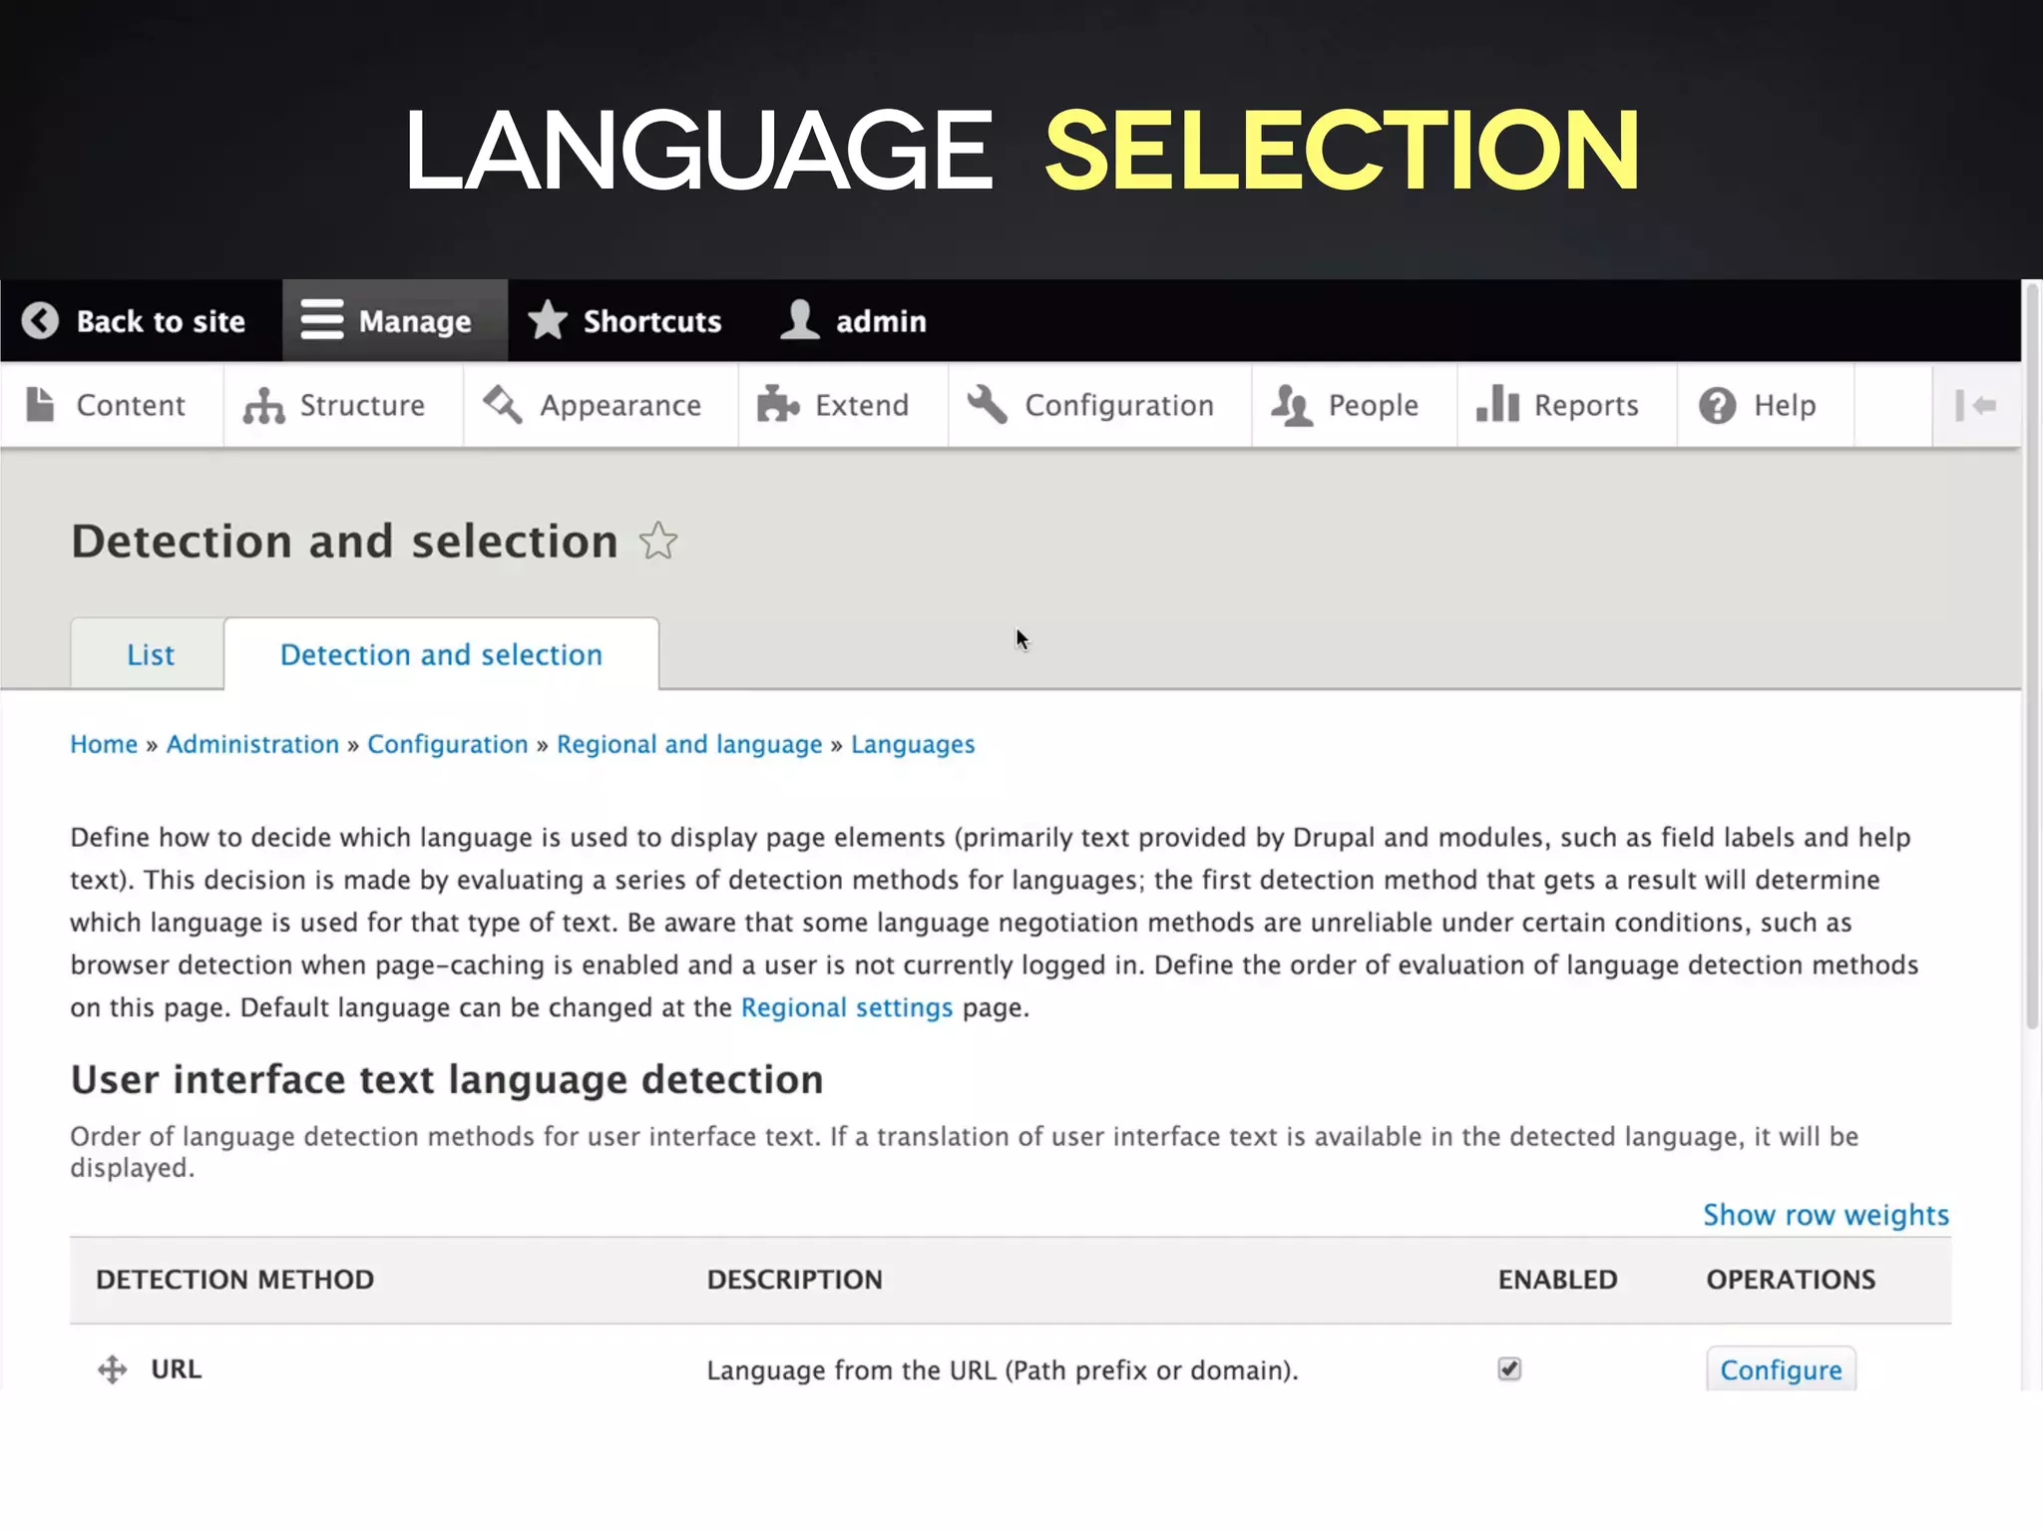
Task: Open the Manage toolbar menu label
Action: click(415, 321)
